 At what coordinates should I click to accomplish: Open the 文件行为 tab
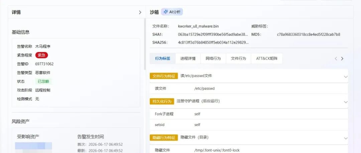click(x=238, y=58)
